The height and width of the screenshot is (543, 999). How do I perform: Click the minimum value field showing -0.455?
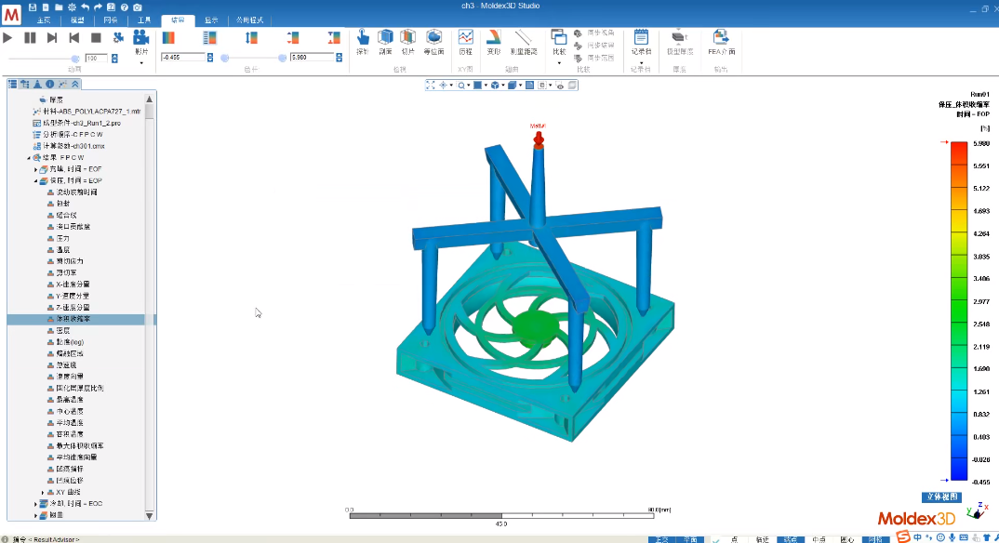pos(183,58)
